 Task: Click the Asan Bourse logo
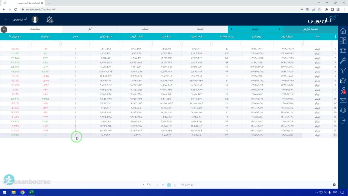coord(322,19)
